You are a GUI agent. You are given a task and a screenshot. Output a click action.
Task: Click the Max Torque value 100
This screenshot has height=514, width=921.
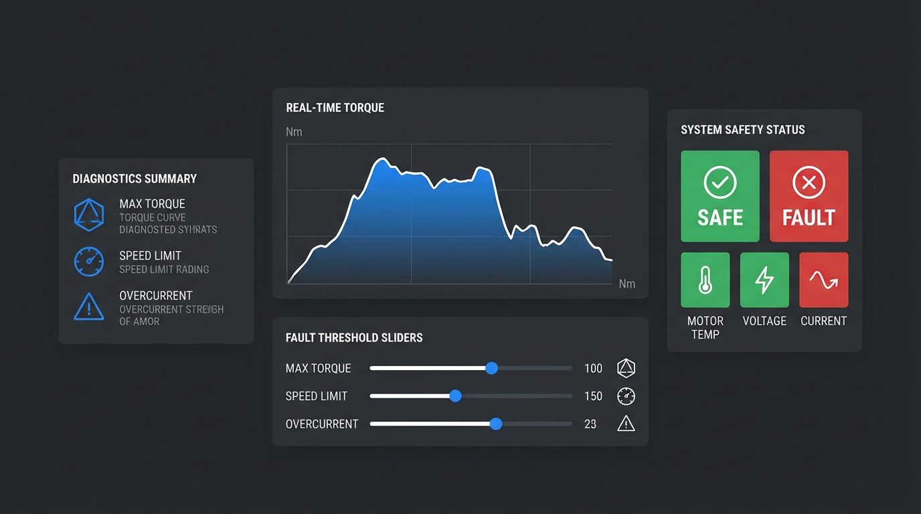click(x=593, y=368)
